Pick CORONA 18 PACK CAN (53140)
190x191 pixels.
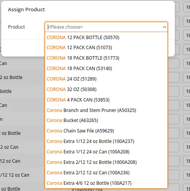click(x=106, y=69)
